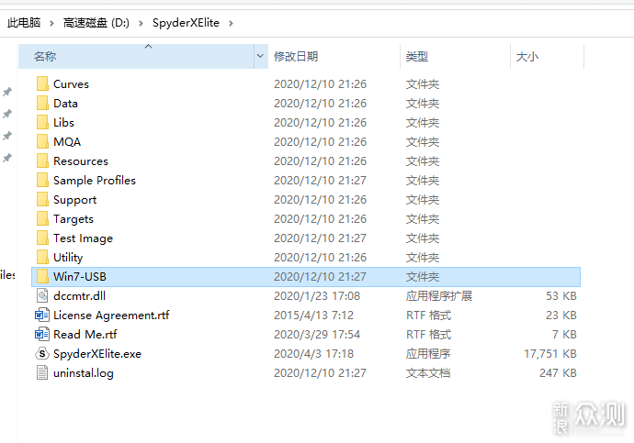The height and width of the screenshot is (443, 634).
Task: Select the Sample Profiles folder name
Action: point(95,181)
